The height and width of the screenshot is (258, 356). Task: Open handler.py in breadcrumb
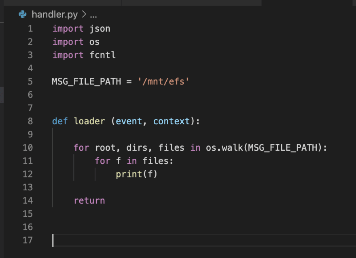(x=55, y=15)
